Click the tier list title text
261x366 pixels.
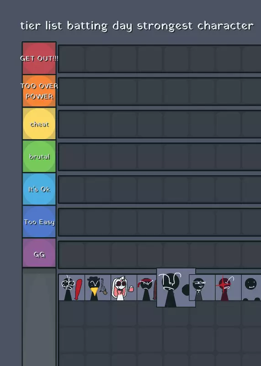137,26
